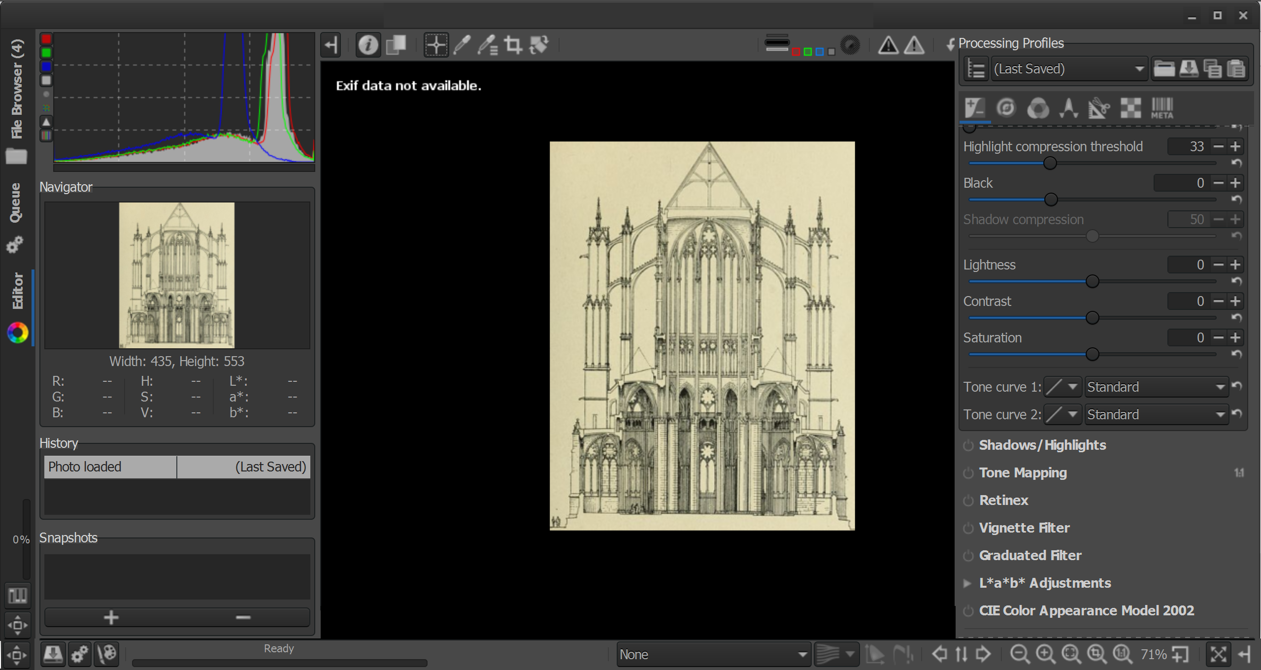Load a profile from file
This screenshot has width=1261, height=670.
click(x=1164, y=69)
